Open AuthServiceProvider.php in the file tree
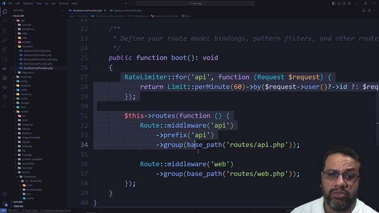379x213 pixels. point(37,55)
